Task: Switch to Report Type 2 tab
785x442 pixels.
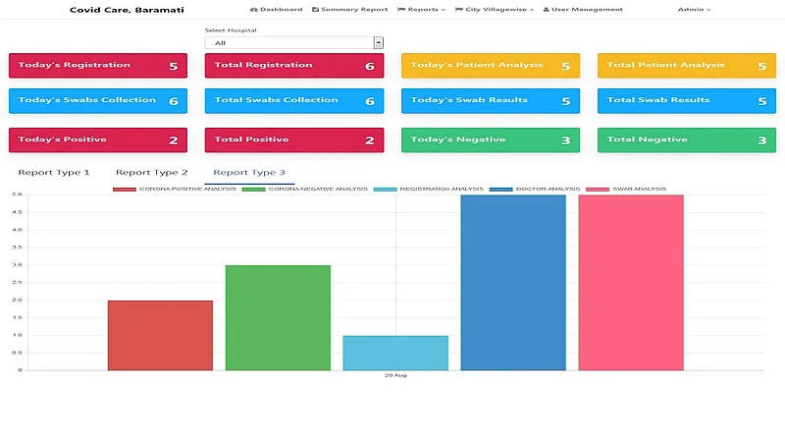Action: tap(152, 173)
